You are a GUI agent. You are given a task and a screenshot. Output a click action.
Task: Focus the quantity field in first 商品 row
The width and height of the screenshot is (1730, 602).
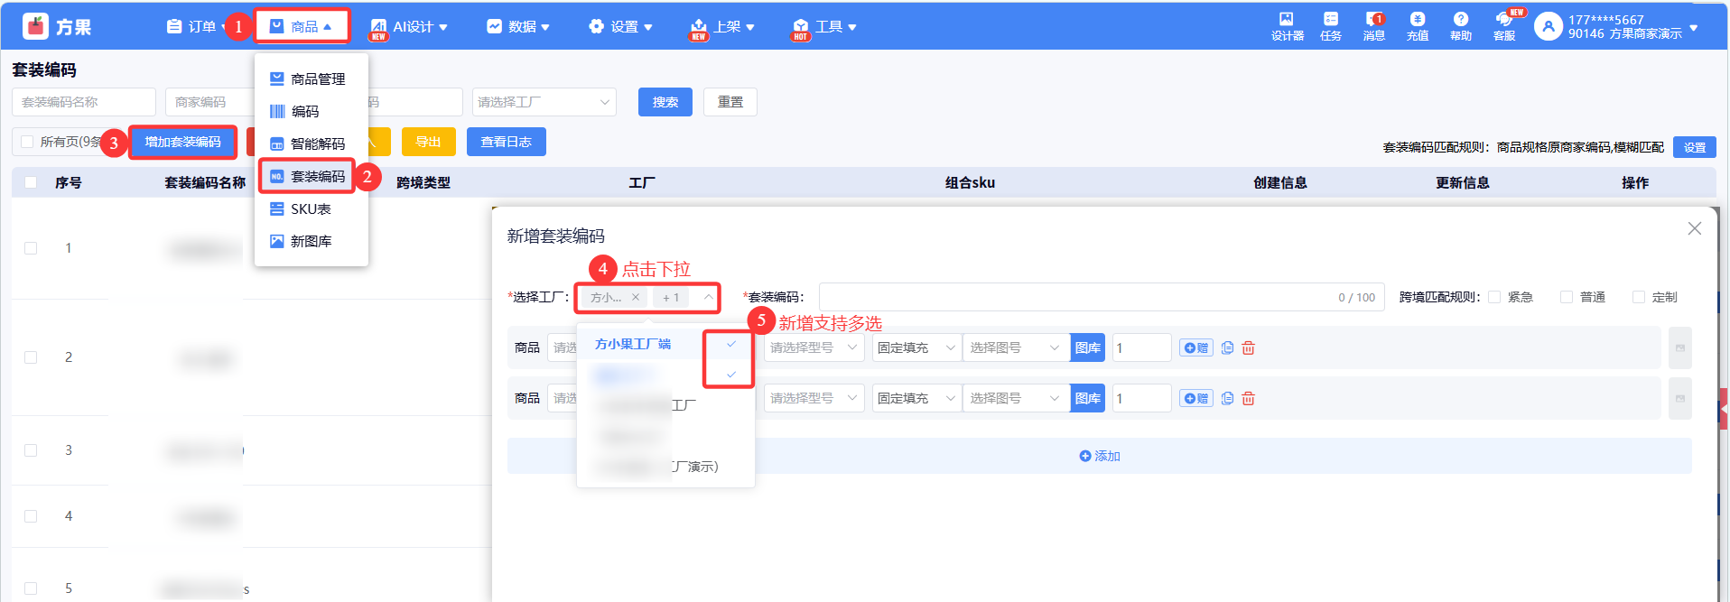tap(1142, 347)
